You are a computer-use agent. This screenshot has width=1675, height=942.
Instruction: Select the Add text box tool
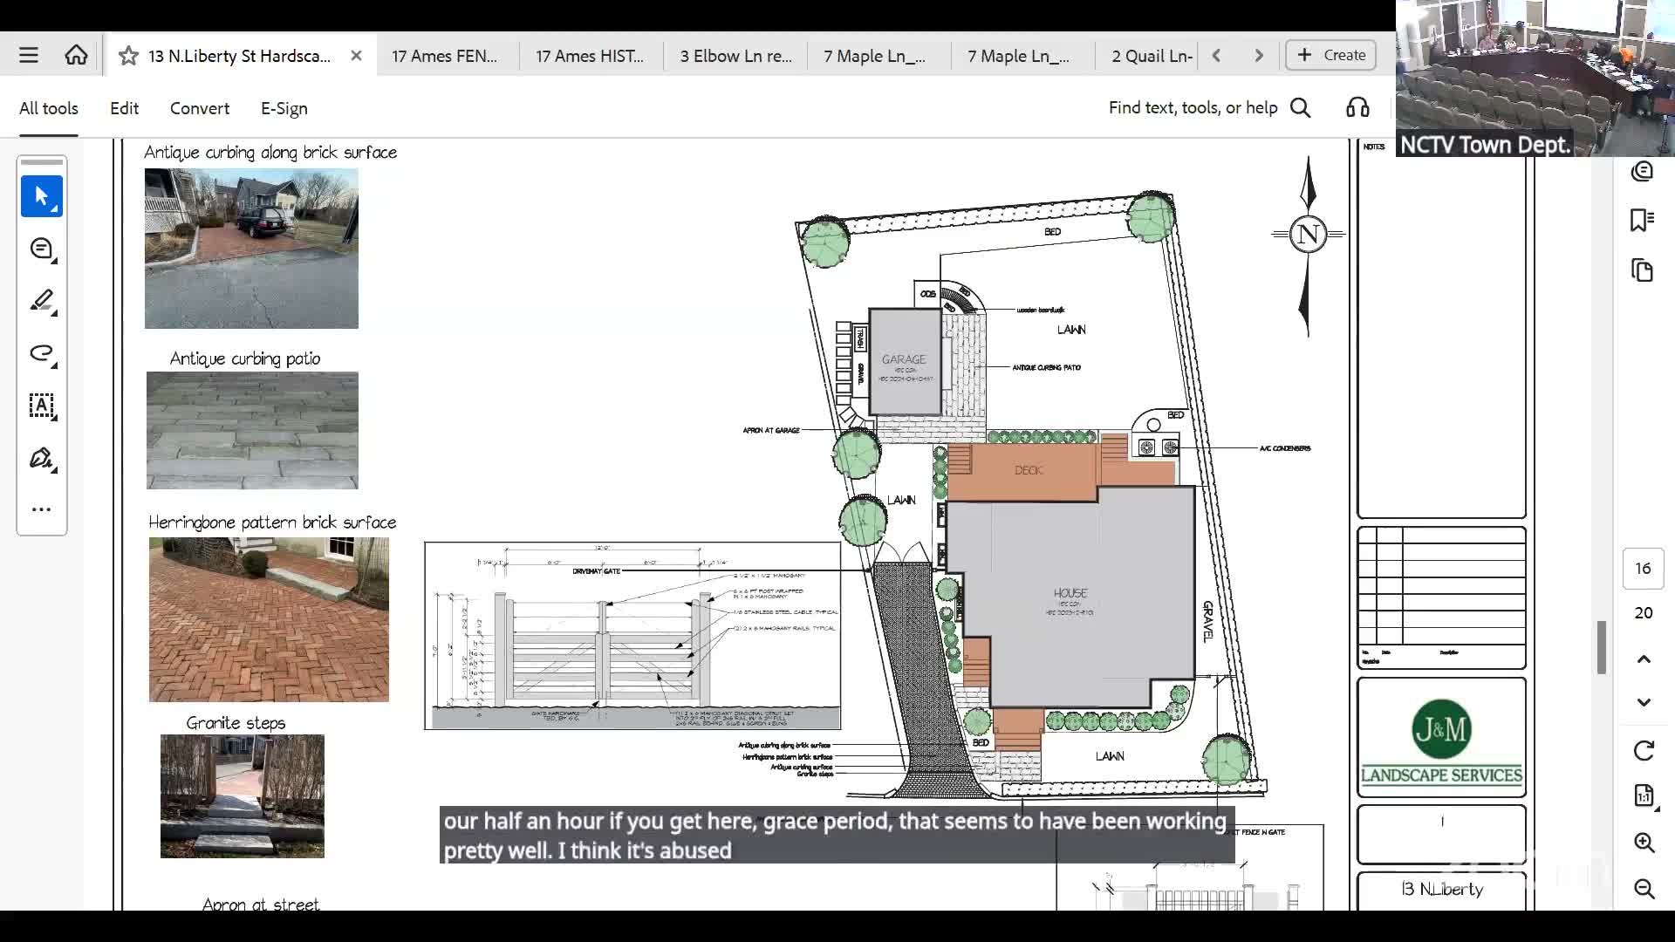(41, 406)
